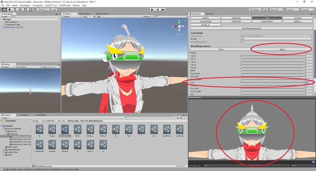Select the LookLeft asset icon

tap(179, 129)
